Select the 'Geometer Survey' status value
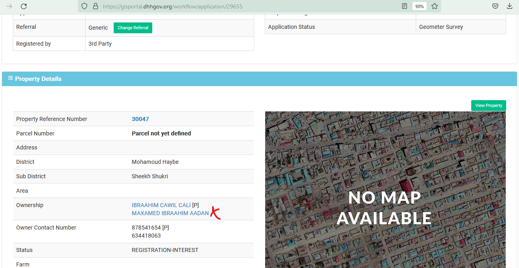 tap(441, 27)
